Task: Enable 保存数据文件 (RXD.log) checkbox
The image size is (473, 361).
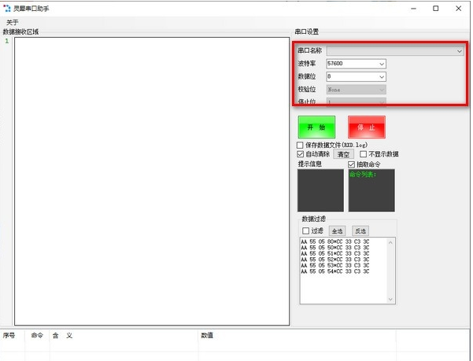Action: pyautogui.click(x=300, y=145)
